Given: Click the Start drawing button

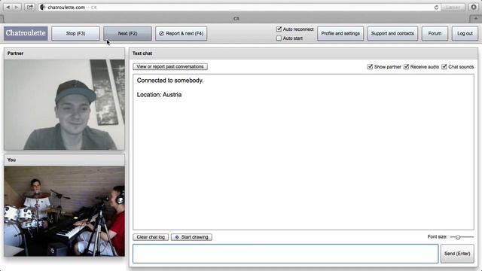Looking at the screenshot, I should point(191,237).
